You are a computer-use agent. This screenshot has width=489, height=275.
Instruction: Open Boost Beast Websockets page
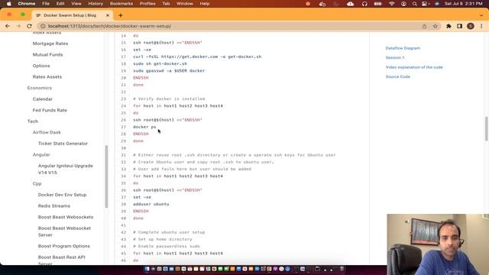(x=66, y=217)
